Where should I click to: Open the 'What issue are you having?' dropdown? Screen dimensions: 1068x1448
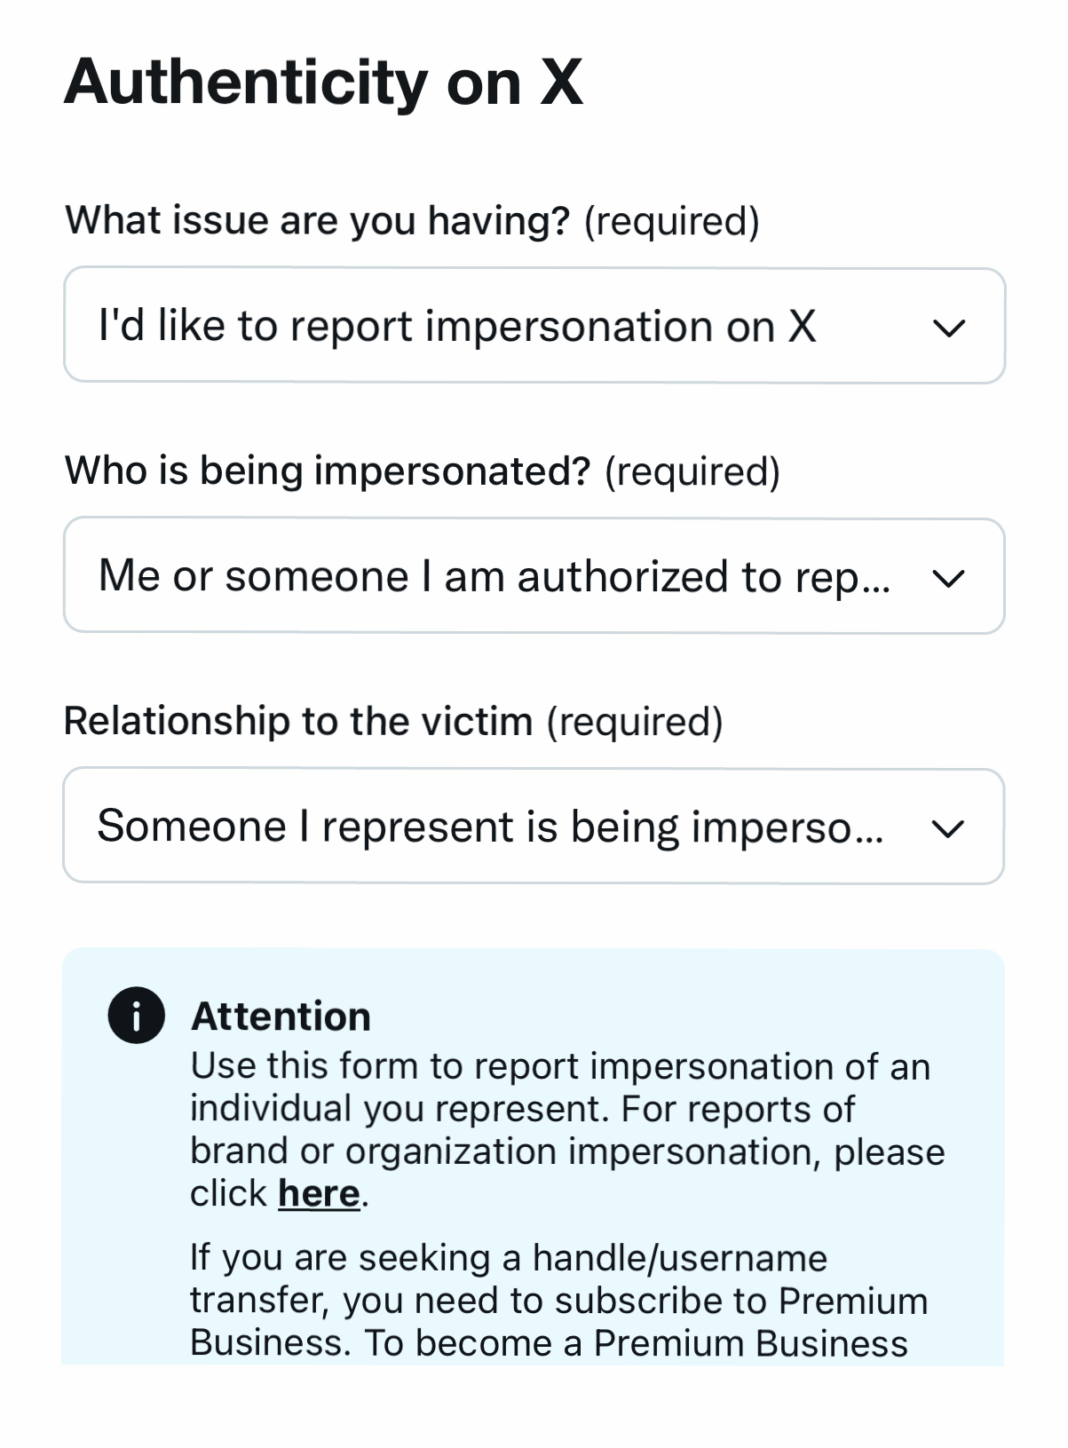point(534,326)
